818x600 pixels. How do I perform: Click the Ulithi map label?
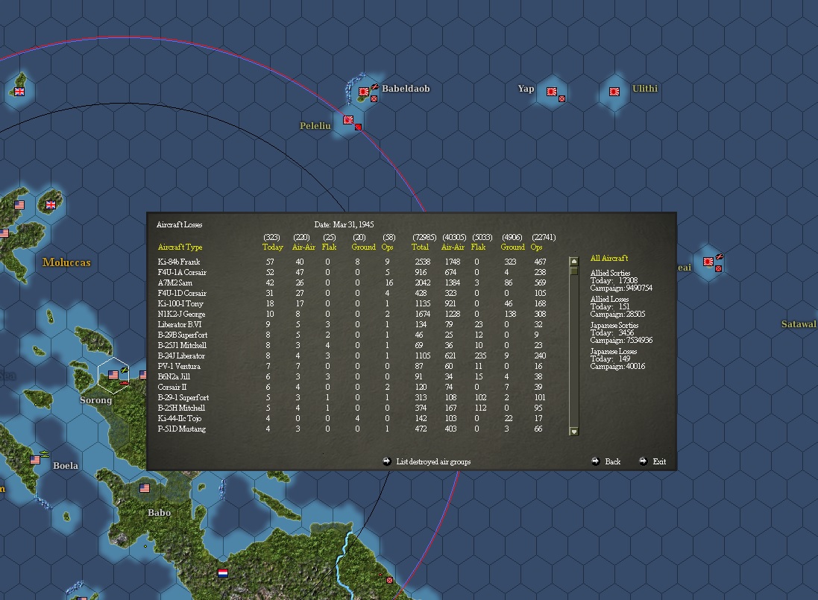pyautogui.click(x=645, y=89)
